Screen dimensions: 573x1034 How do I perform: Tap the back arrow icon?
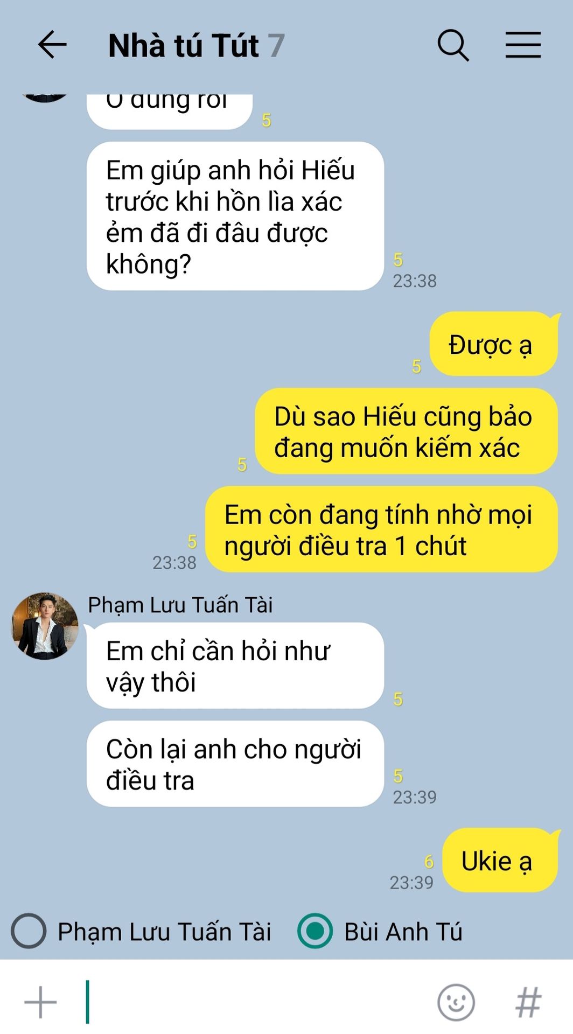[52, 45]
